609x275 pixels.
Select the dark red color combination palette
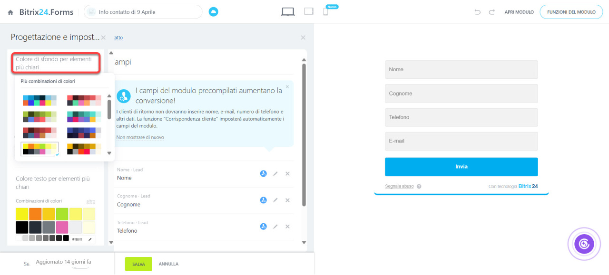(39, 133)
